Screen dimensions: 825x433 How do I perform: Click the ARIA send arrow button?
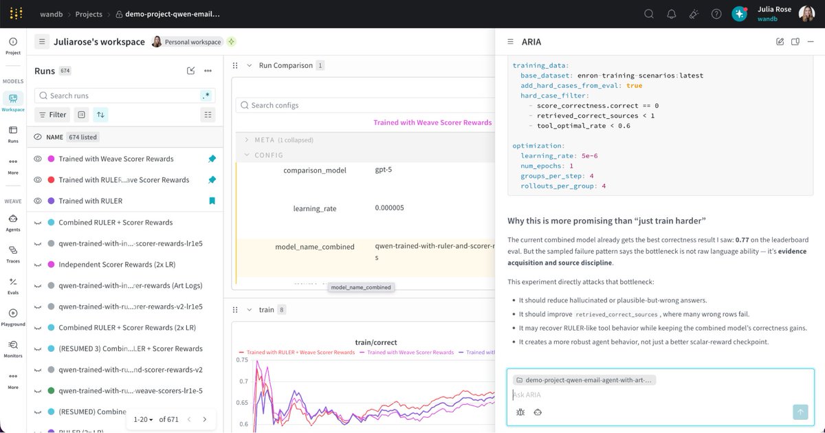pyautogui.click(x=800, y=412)
